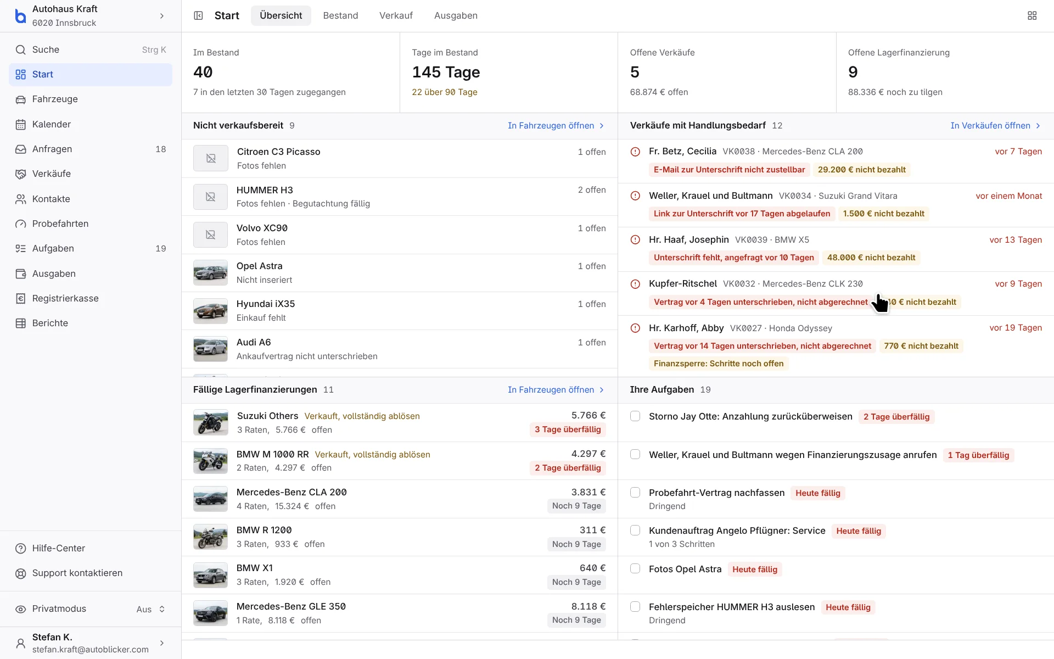Click the Support kontaktieren lifebuoy icon
1054x659 pixels.
pyautogui.click(x=20, y=573)
